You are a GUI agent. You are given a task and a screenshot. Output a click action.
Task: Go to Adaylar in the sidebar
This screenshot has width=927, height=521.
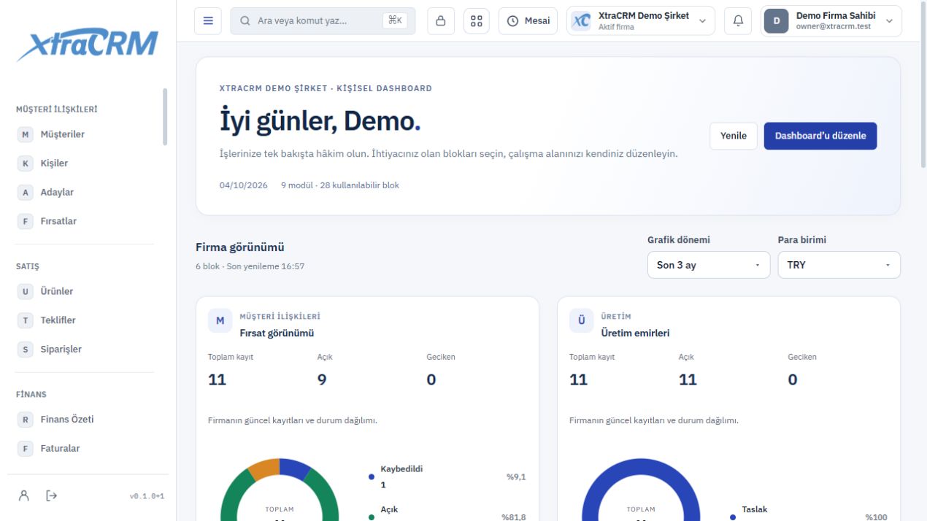(85, 193)
